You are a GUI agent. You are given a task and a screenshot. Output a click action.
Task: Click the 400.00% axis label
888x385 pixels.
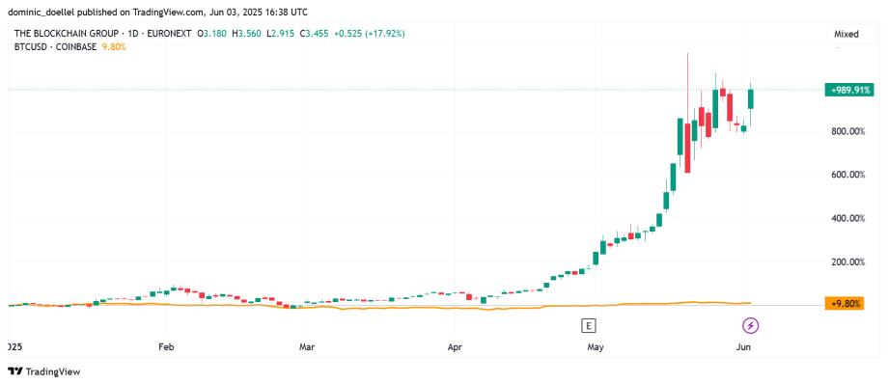(x=847, y=218)
